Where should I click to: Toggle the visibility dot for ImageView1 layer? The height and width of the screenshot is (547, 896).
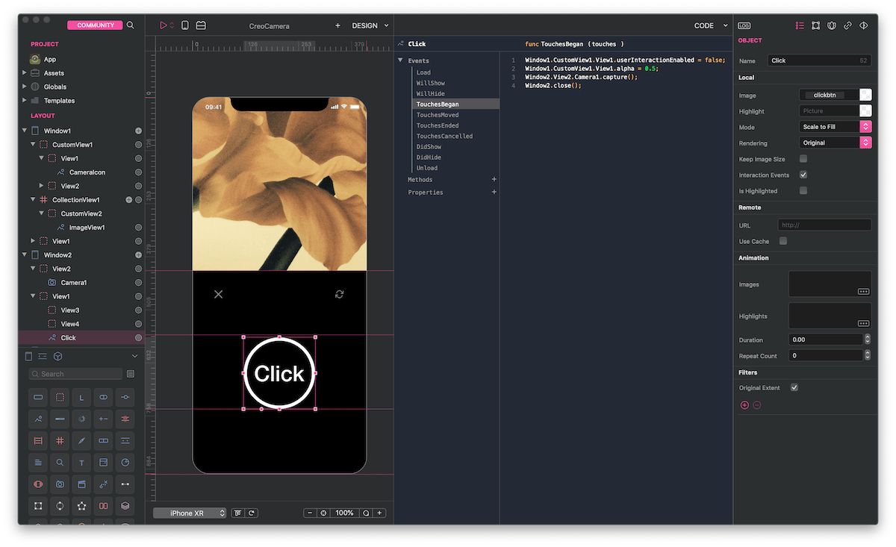pos(138,228)
